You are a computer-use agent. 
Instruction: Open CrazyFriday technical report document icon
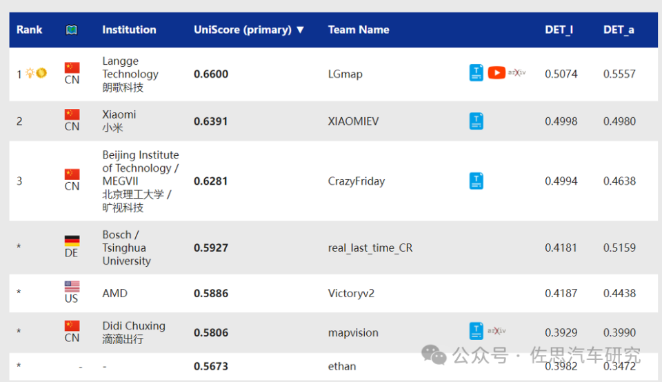point(477,181)
